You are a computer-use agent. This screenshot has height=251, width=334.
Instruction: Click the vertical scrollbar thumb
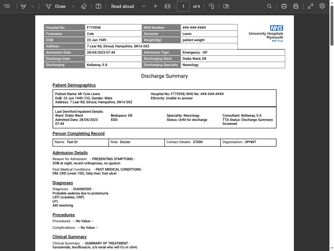[x=332, y=25]
